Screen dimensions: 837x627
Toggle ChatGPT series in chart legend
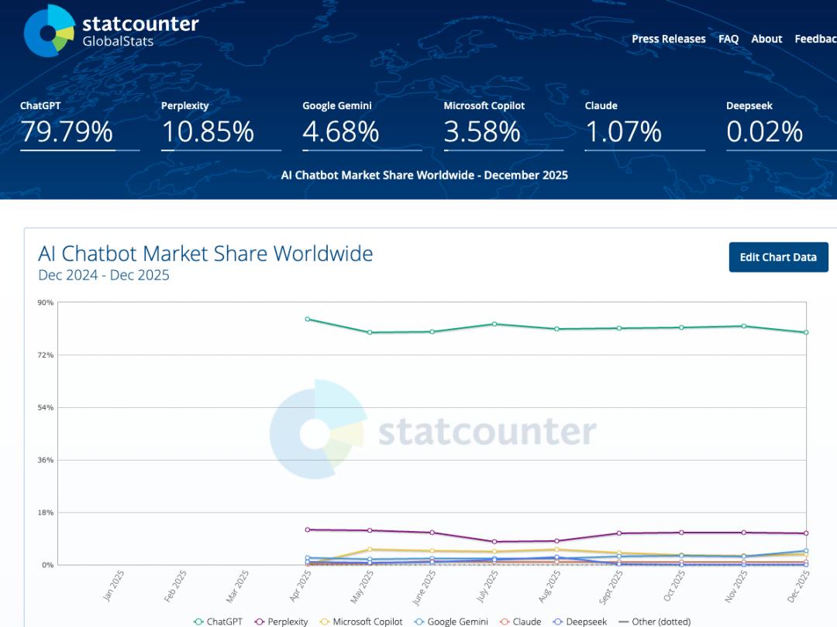coord(221,622)
